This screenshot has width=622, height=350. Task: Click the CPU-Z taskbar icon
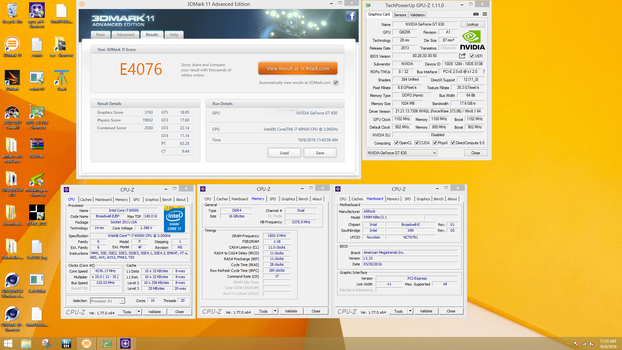coord(125,344)
